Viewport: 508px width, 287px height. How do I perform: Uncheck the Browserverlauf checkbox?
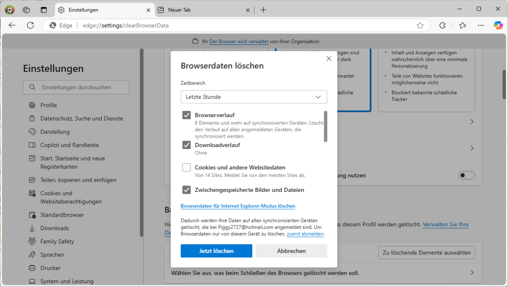click(x=187, y=115)
